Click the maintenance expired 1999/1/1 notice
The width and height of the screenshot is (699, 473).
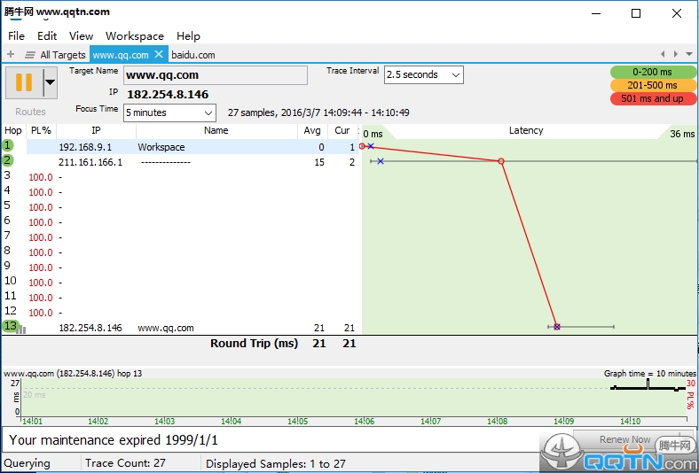coord(114,440)
